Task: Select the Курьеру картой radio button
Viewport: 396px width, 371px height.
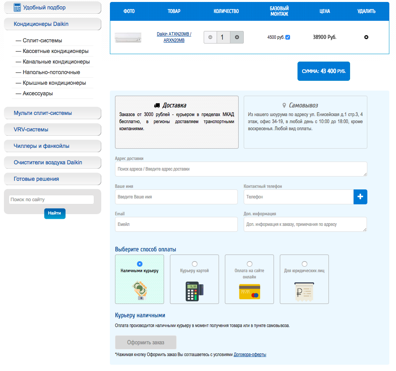Action: click(194, 264)
